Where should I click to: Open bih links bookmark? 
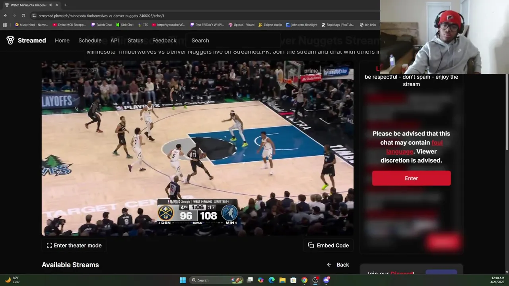368,25
